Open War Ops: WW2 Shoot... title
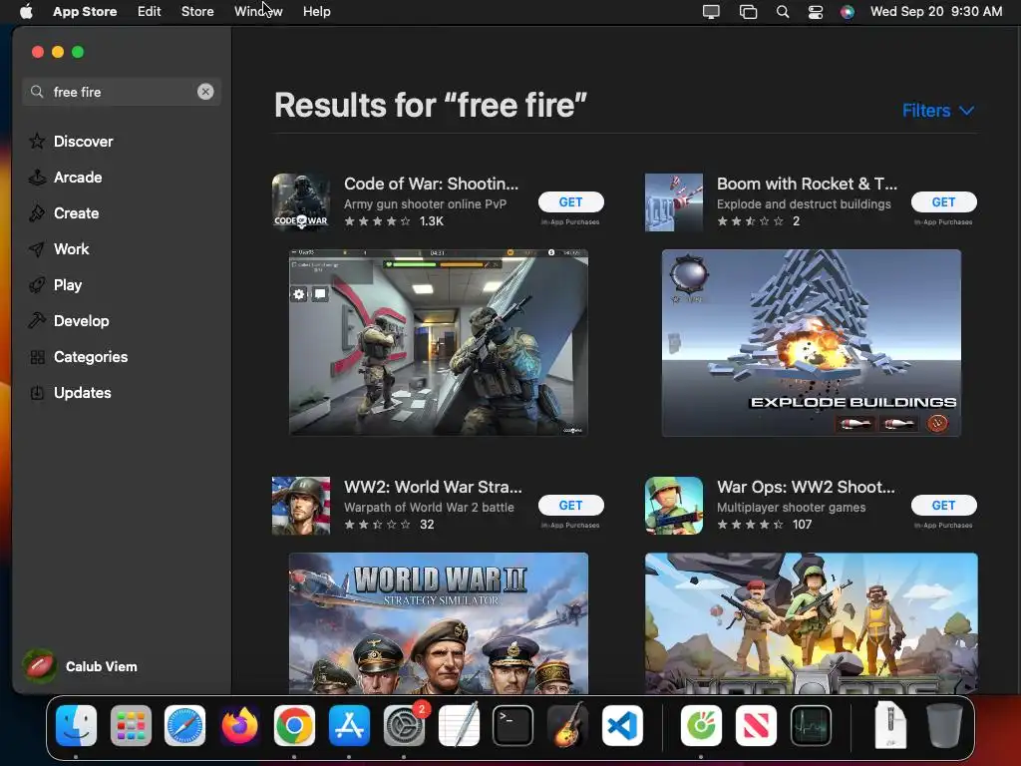1021x766 pixels. pyautogui.click(x=806, y=487)
